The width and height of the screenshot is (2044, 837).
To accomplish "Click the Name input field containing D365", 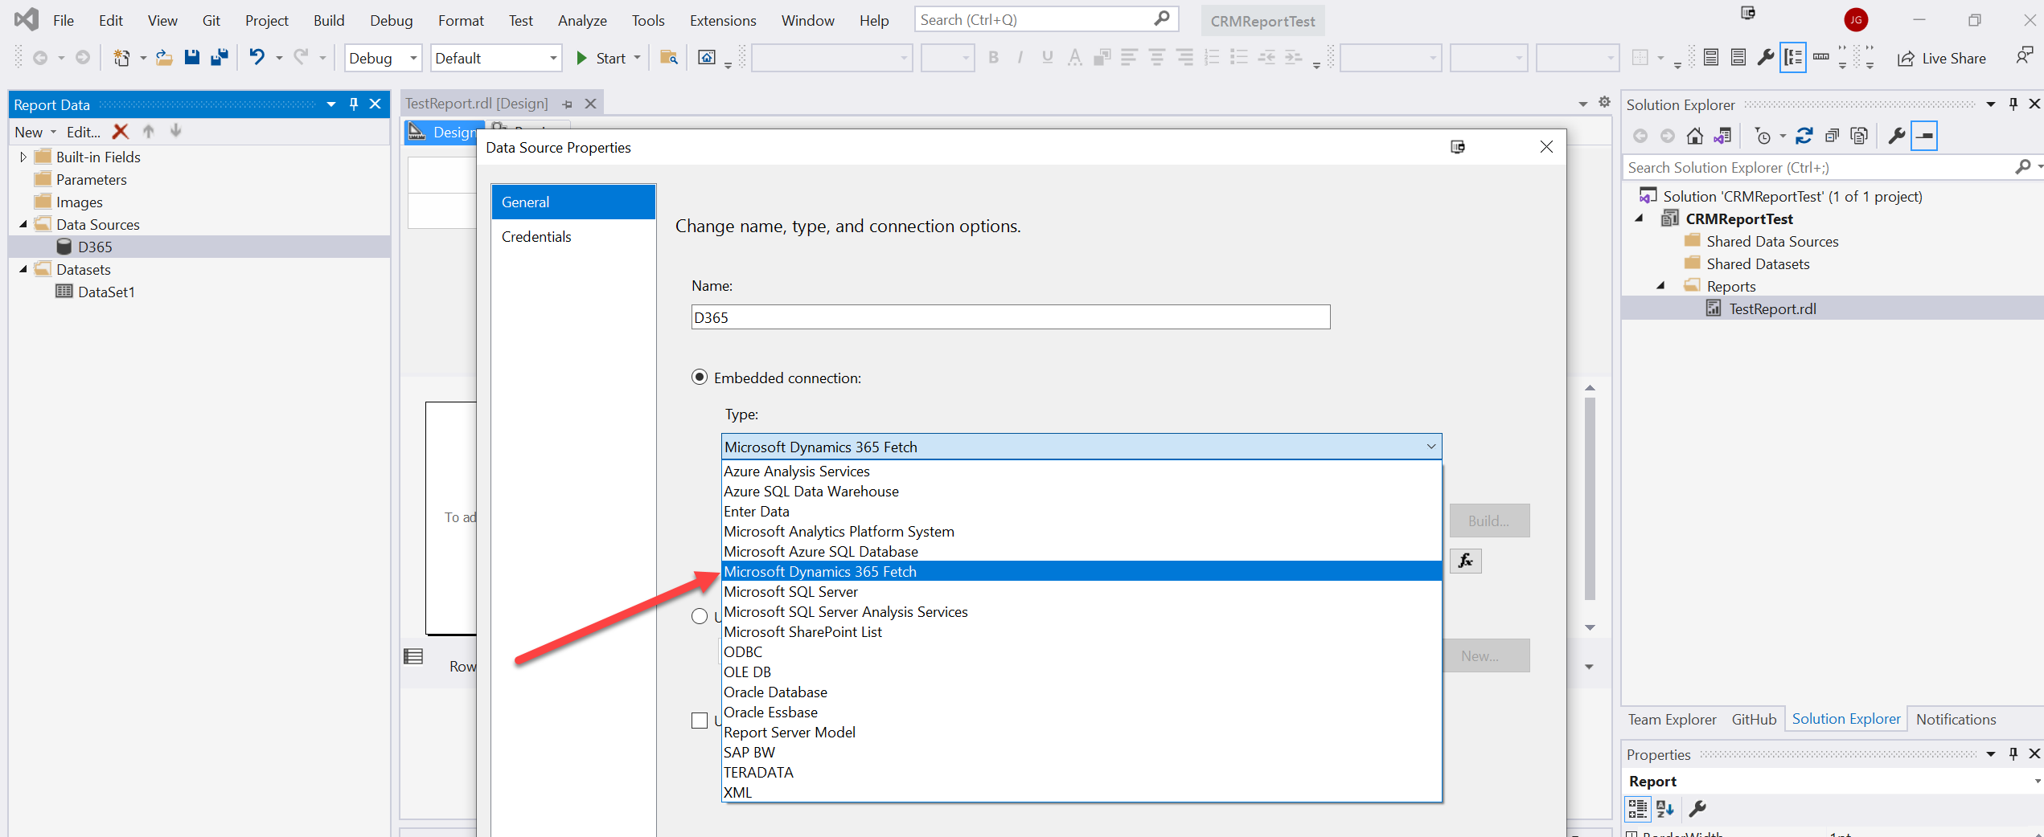I will 1010,317.
